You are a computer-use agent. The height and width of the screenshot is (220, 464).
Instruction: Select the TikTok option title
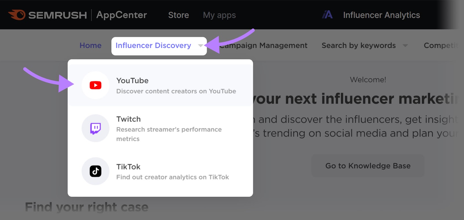[128, 167]
